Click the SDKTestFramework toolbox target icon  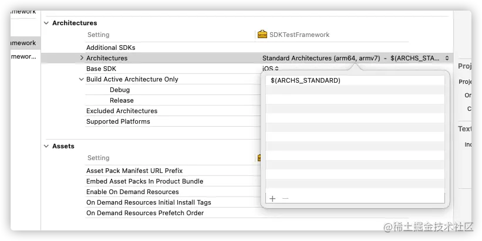[x=262, y=35]
